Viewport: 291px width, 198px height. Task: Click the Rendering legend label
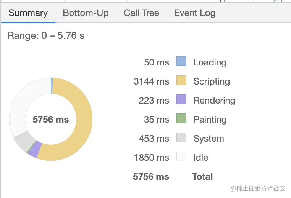(214, 101)
